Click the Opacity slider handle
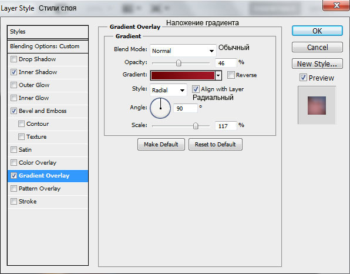Image resolution: width=350 pixels, height=274 pixels. click(x=179, y=63)
